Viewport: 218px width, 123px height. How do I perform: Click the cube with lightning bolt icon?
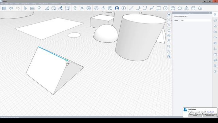61,8
